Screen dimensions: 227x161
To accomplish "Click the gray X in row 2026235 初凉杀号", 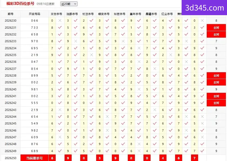I will pyautogui.click(x=91, y=55).
